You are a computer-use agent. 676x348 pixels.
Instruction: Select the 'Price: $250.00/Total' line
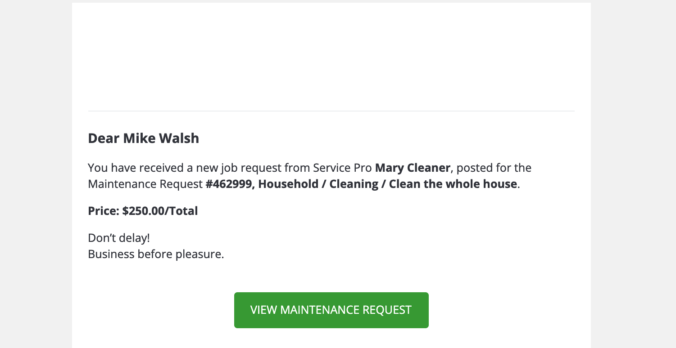click(143, 211)
